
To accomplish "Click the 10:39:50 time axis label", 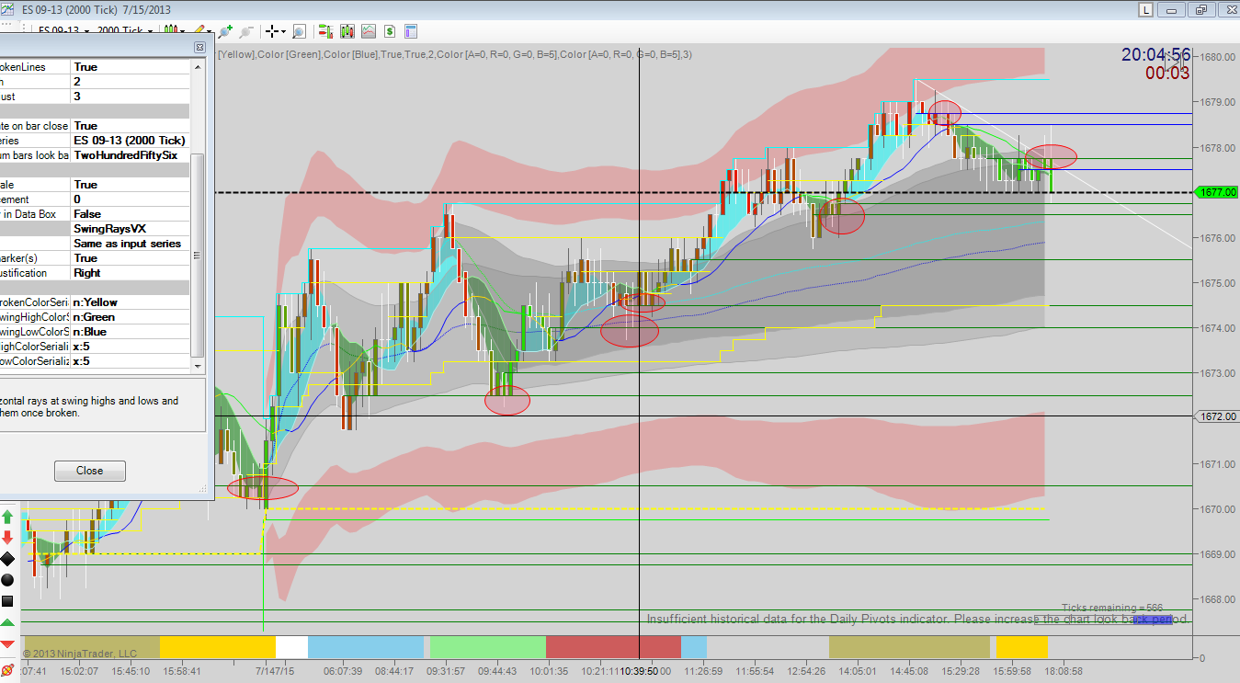I will 638,671.
